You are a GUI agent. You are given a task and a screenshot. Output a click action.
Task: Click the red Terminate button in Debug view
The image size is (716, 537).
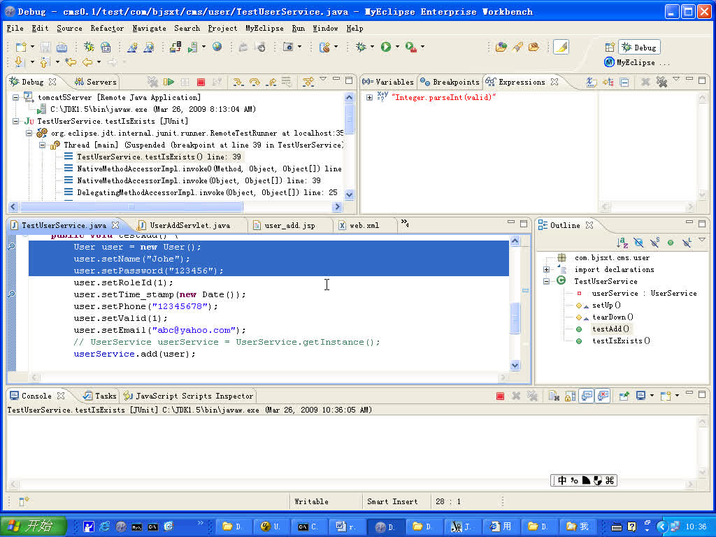tap(201, 83)
